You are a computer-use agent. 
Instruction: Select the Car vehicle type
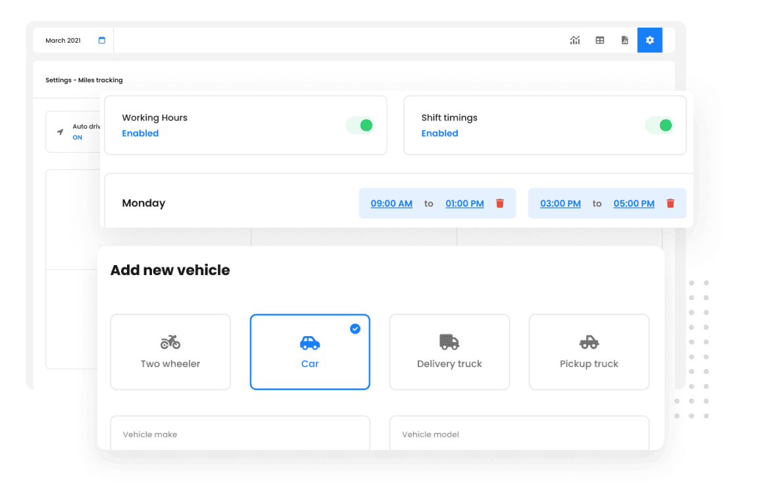[310, 352]
